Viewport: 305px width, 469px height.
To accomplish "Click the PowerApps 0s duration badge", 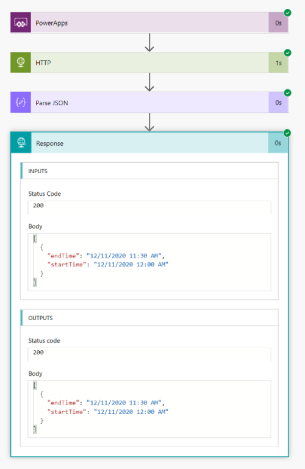I will click(278, 23).
